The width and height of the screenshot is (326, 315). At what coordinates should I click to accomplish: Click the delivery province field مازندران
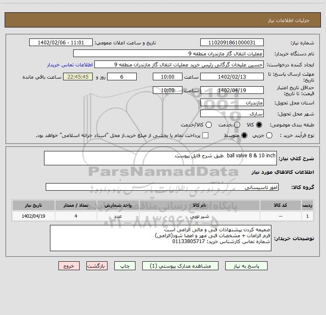232,102
